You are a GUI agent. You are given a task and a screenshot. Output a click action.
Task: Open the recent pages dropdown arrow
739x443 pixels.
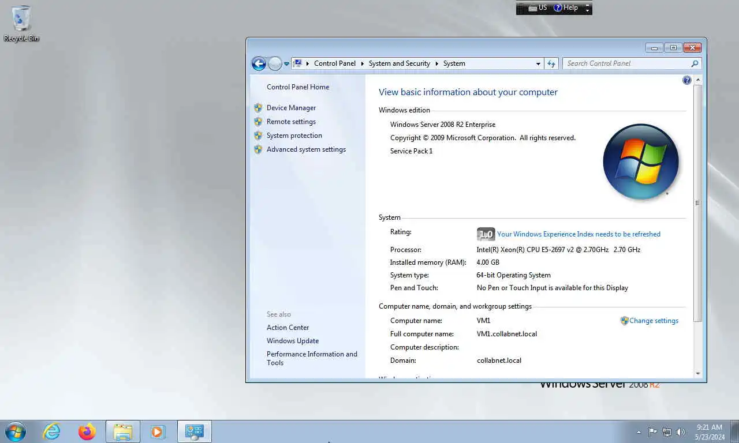tap(286, 64)
